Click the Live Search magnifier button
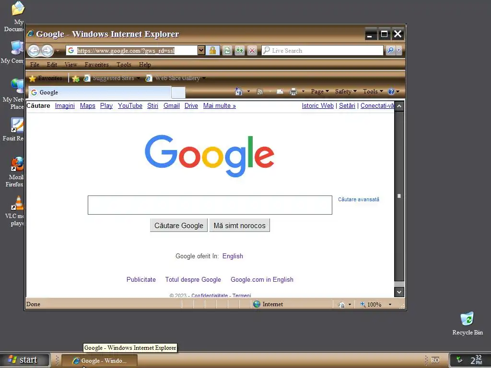Screen dimensions: 491x368 (x=390, y=50)
